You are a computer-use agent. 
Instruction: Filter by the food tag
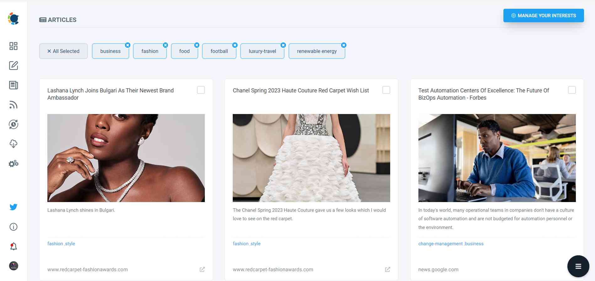(x=184, y=51)
